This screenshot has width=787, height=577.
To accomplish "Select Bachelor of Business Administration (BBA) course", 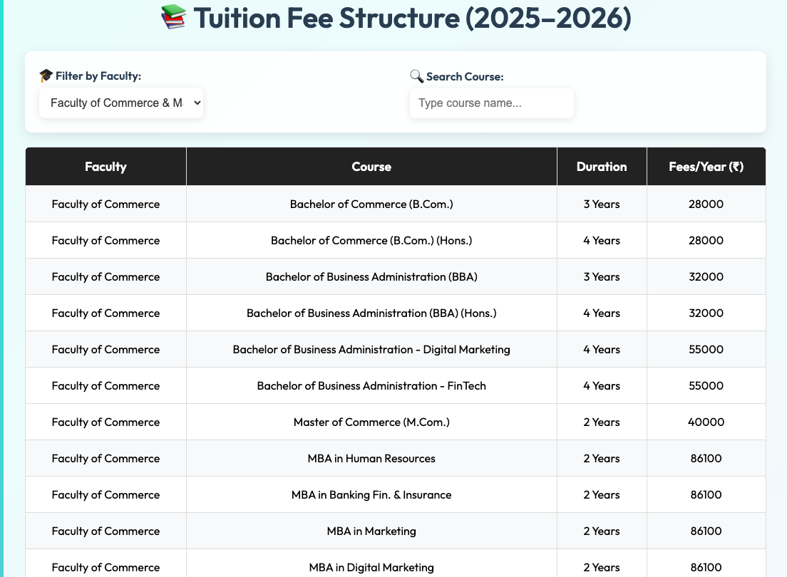I will (x=371, y=277).
